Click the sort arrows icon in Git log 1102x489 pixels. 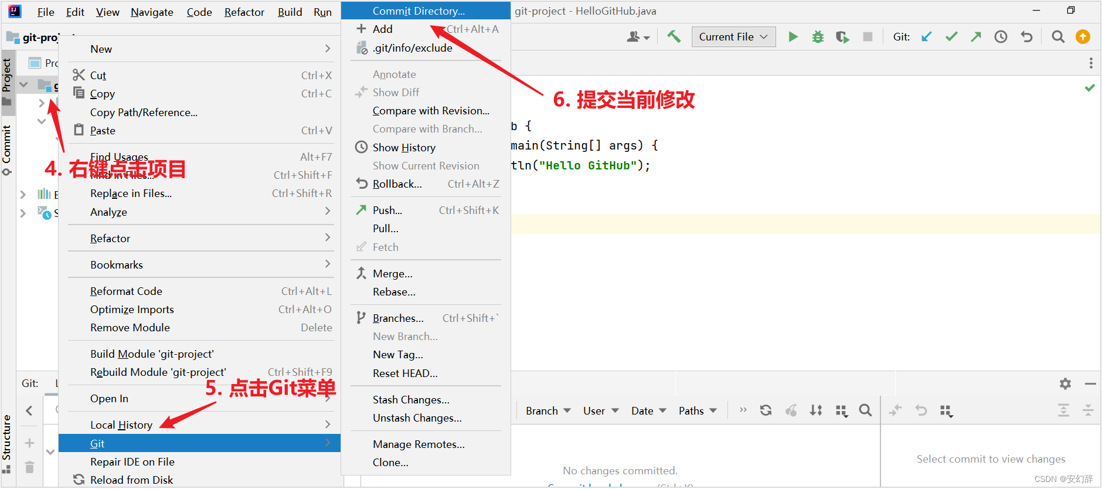(x=816, y=410)
